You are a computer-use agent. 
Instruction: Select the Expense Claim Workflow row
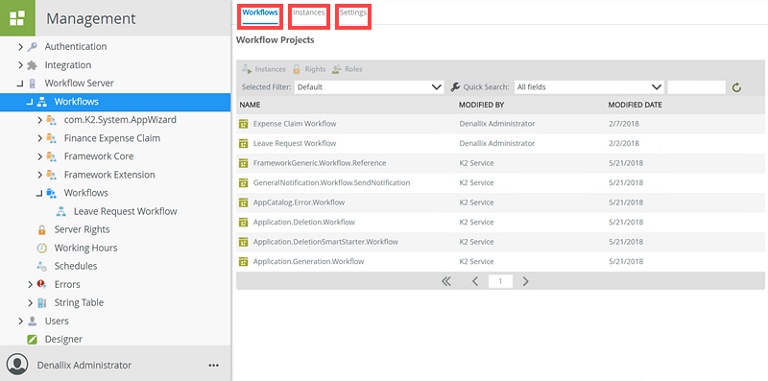pos(500,124)
